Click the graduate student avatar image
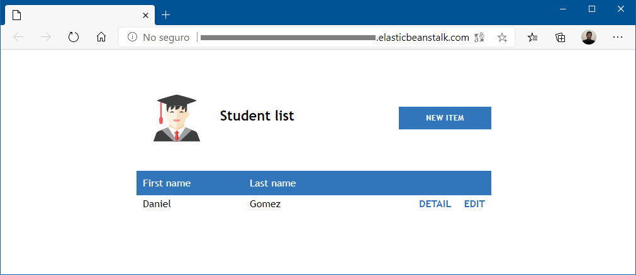 click(x=177, y=118)
